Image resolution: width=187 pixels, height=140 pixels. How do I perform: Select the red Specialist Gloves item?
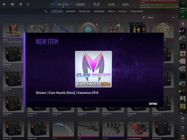(x=138, y=129)
